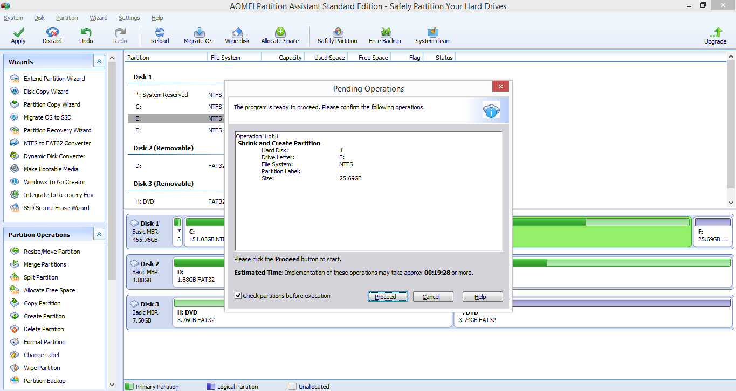The image size is (736, 391).
Task: Open the Help menu
Action: point(157,18)
